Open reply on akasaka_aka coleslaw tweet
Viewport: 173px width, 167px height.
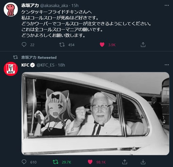click(x=24, y=45)
